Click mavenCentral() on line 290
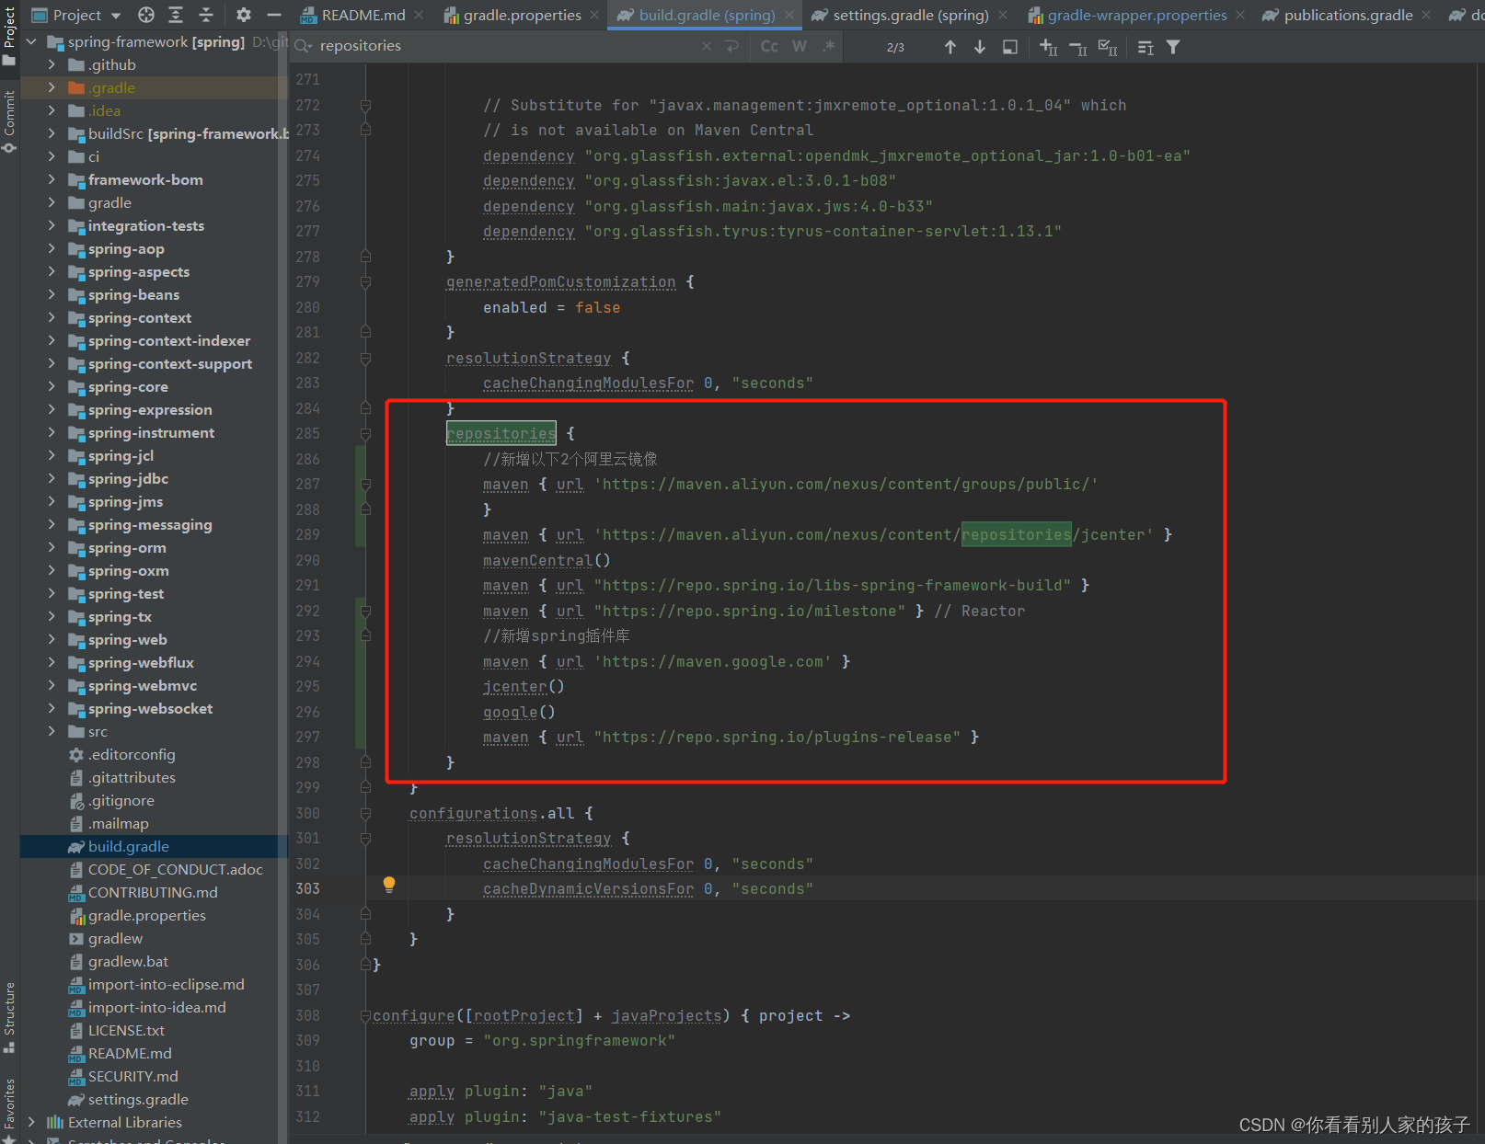 [x=547, y=561]
